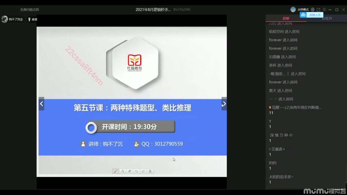
Task: Go to previous slide with left arrow
Action: click(x=41, y=103)
